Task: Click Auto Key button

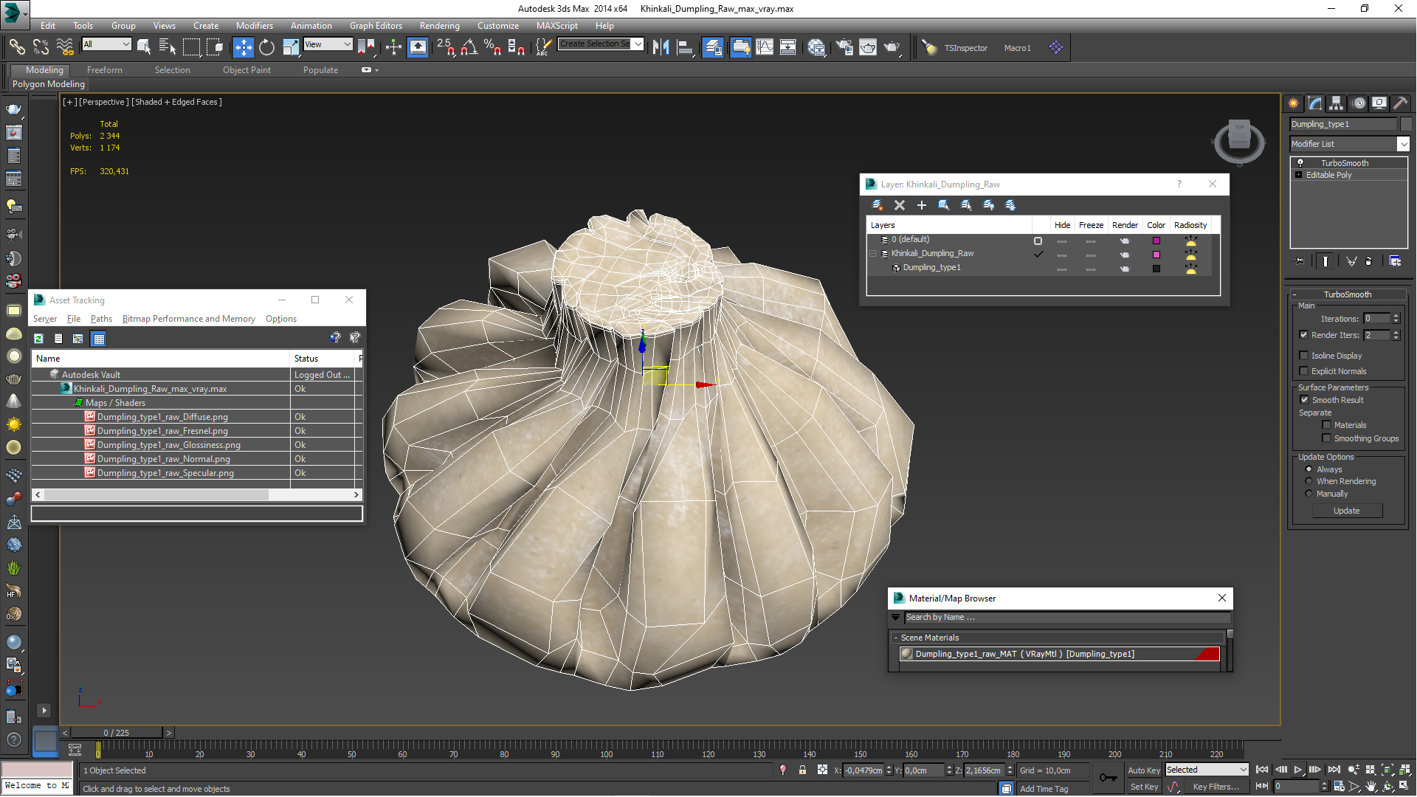Action: 1143,770
